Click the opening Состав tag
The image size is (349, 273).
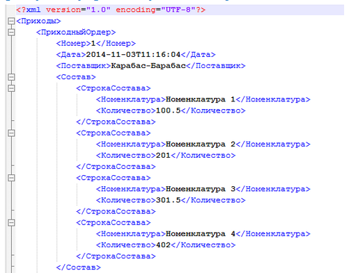tap(76, 77)
